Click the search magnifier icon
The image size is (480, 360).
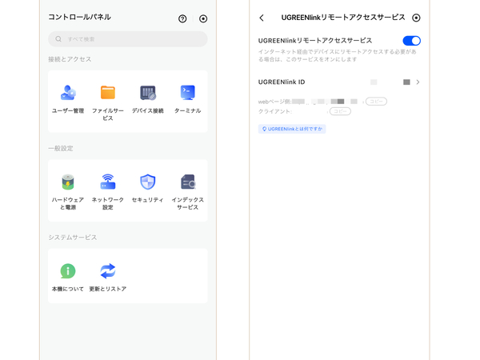click(x=58, y=39)
